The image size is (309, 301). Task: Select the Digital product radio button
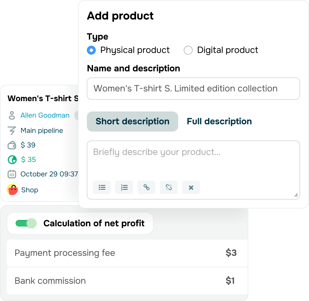[188, 50]
